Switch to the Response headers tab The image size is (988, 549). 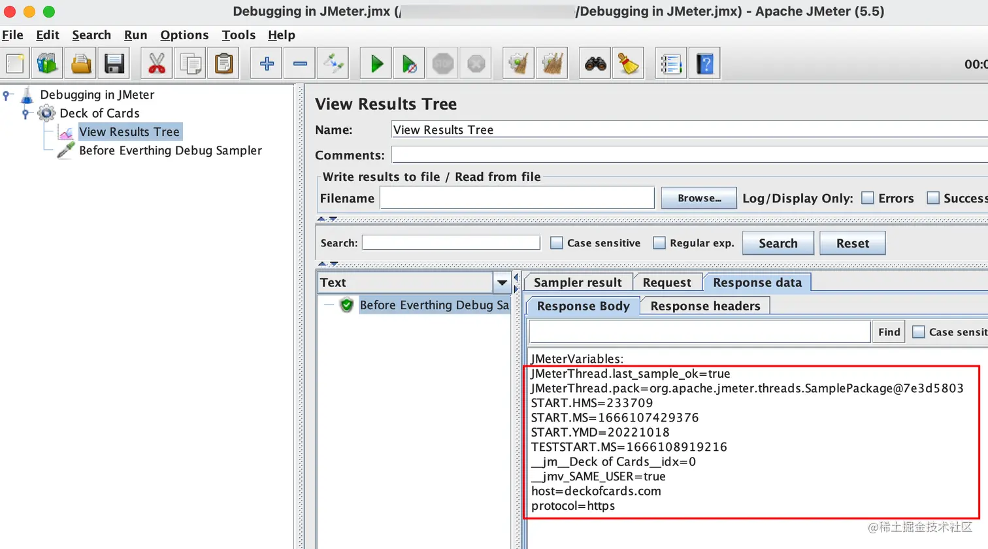[x=705, y=306]
